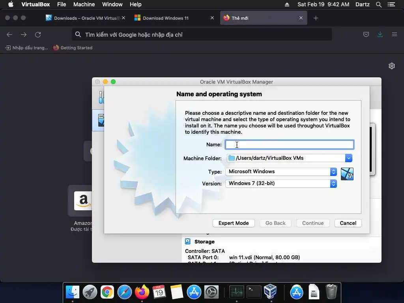
Task: Open Terminal from the dock
Action: [x=254, y=292]
